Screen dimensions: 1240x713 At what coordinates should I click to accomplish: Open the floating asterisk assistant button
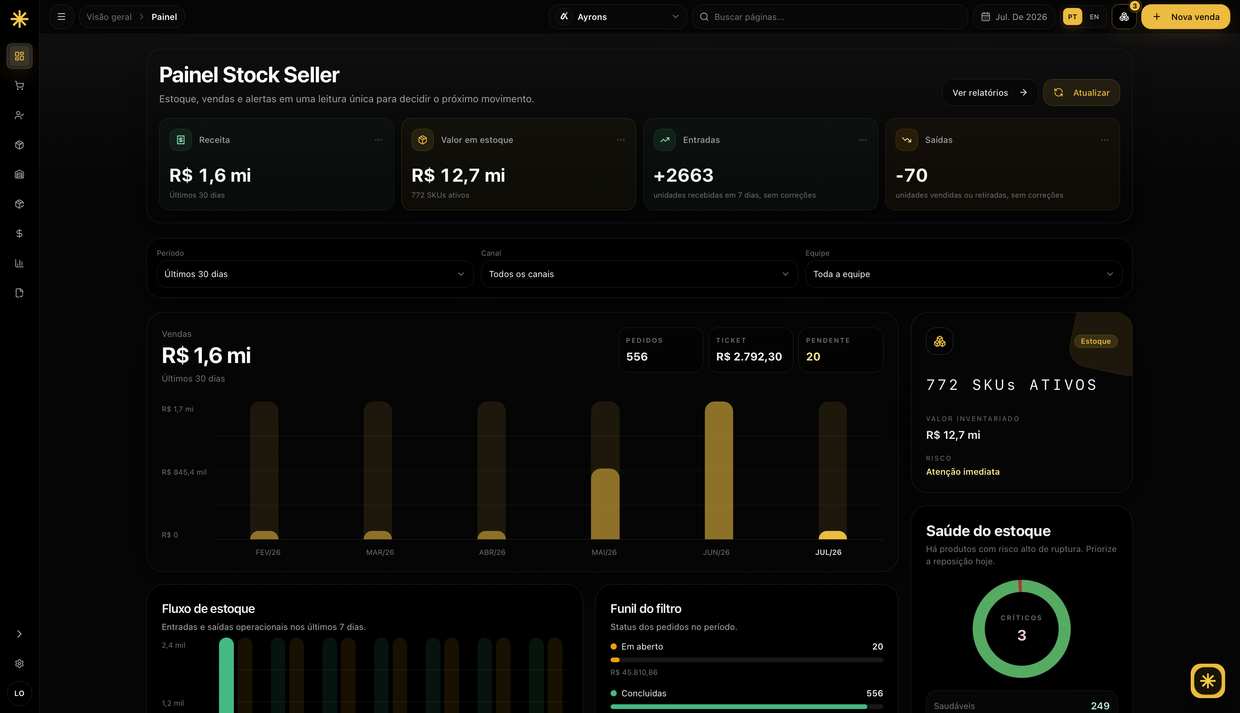pos(1207,681)
